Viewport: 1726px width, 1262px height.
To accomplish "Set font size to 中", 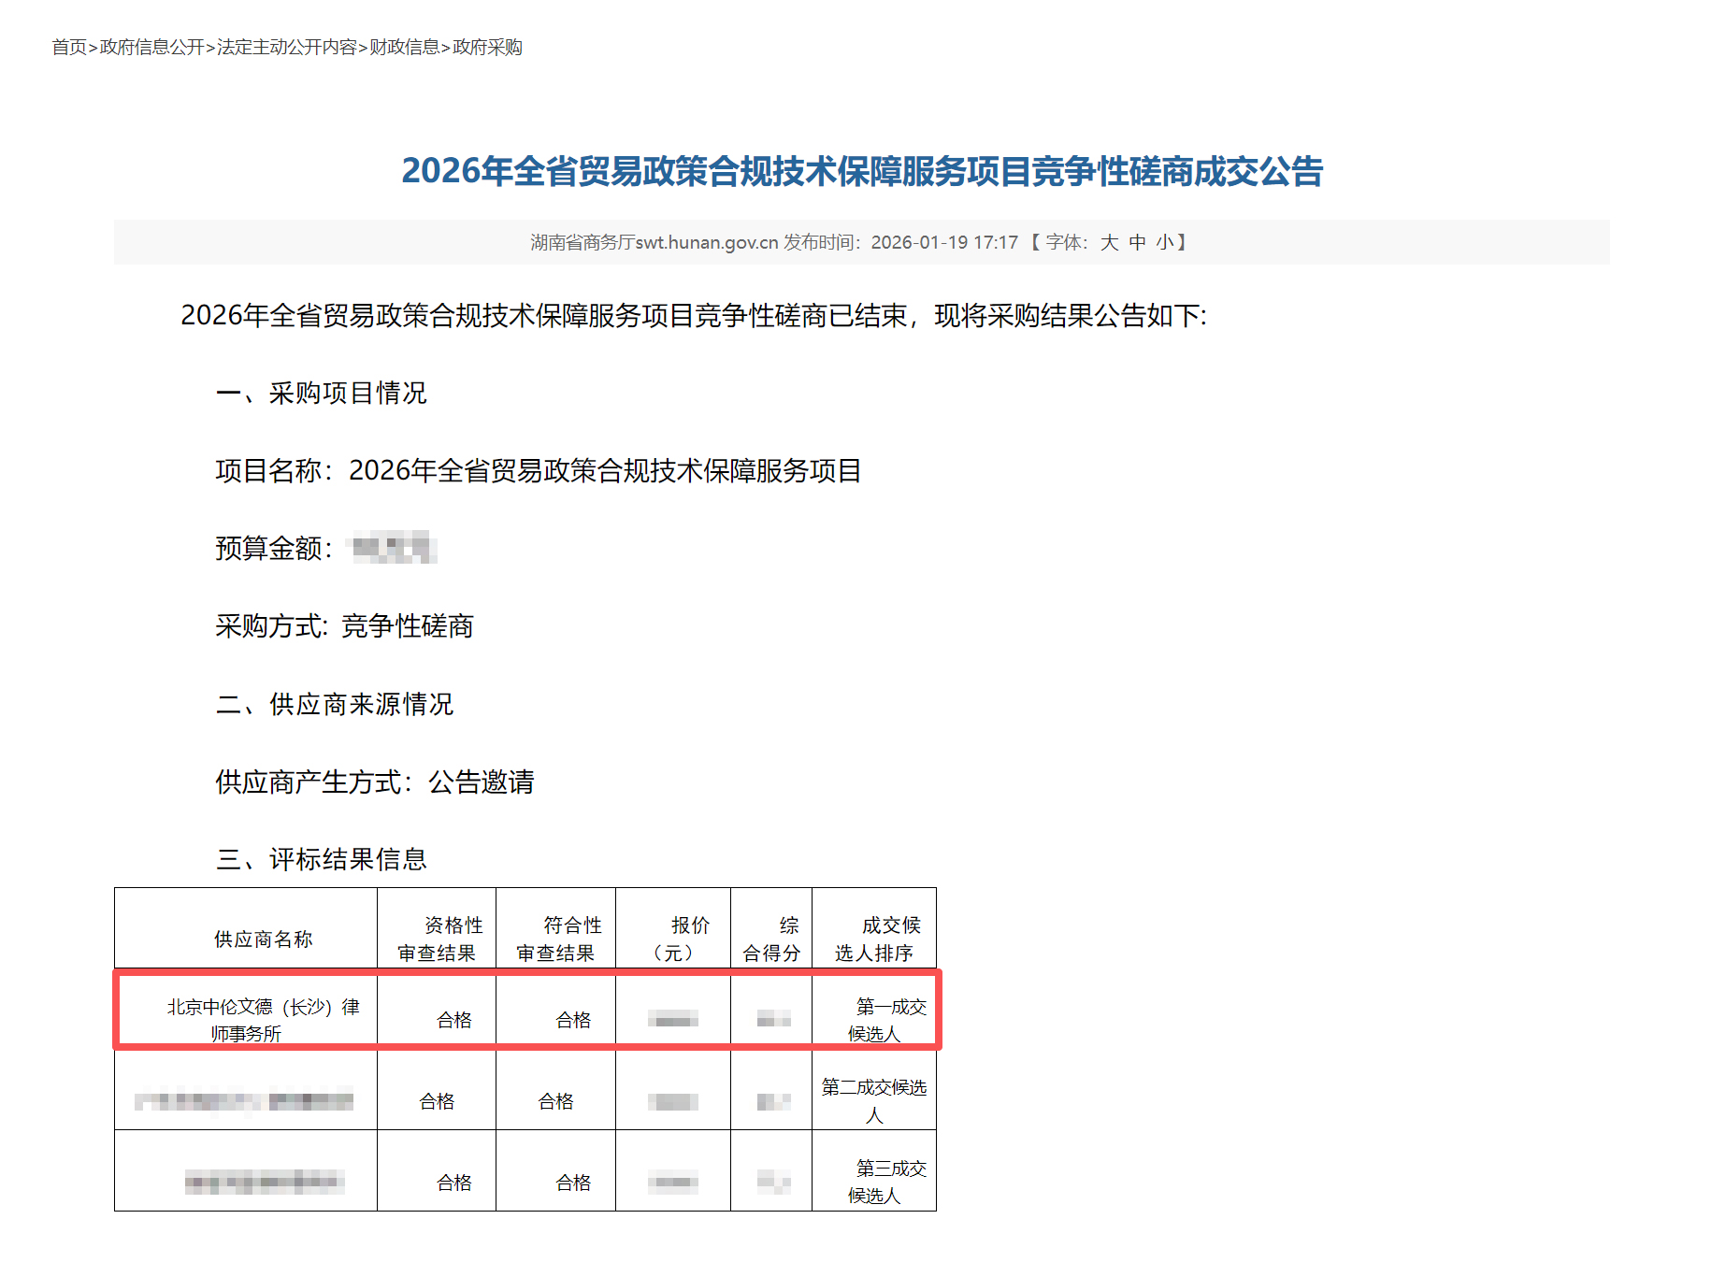I will 1137,242.
